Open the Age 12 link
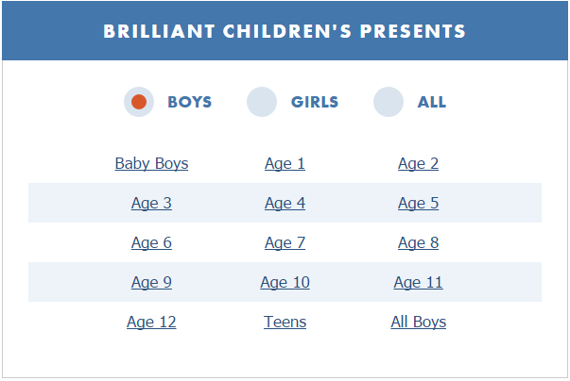 pyautogui.click(x=151, y=322)
